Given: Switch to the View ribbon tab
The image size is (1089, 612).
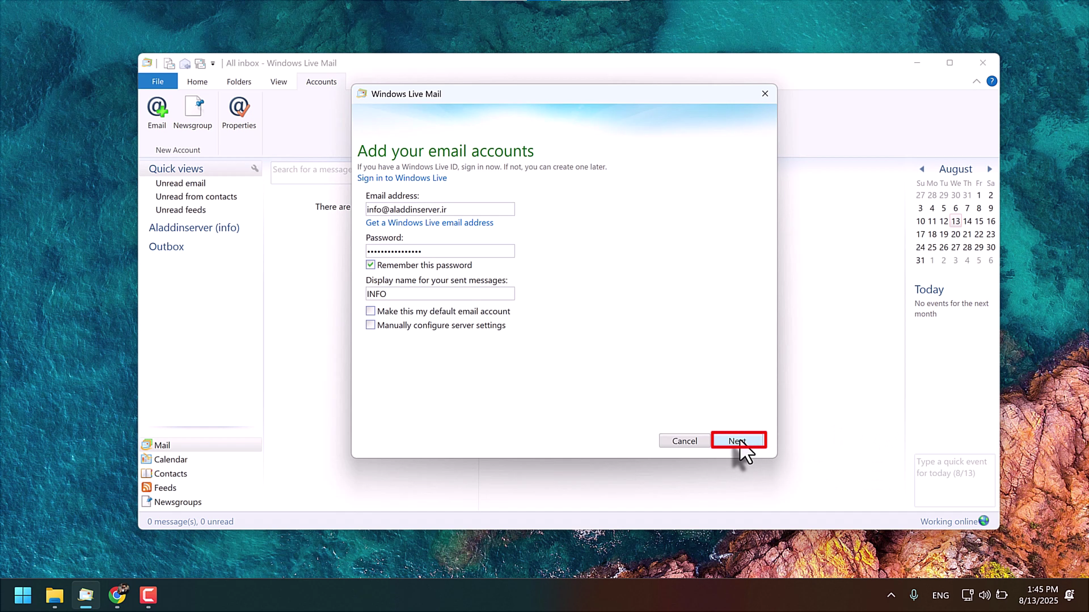Looking at the screenshot, I should coord(278,82).
